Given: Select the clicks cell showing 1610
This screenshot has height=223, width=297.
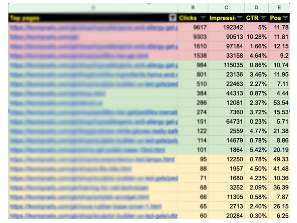Looking at the screenshot, I should (193, 46).
